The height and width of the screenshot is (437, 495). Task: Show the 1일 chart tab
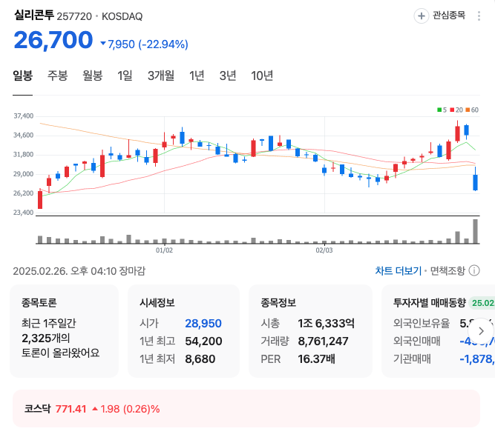pos(125,76)
